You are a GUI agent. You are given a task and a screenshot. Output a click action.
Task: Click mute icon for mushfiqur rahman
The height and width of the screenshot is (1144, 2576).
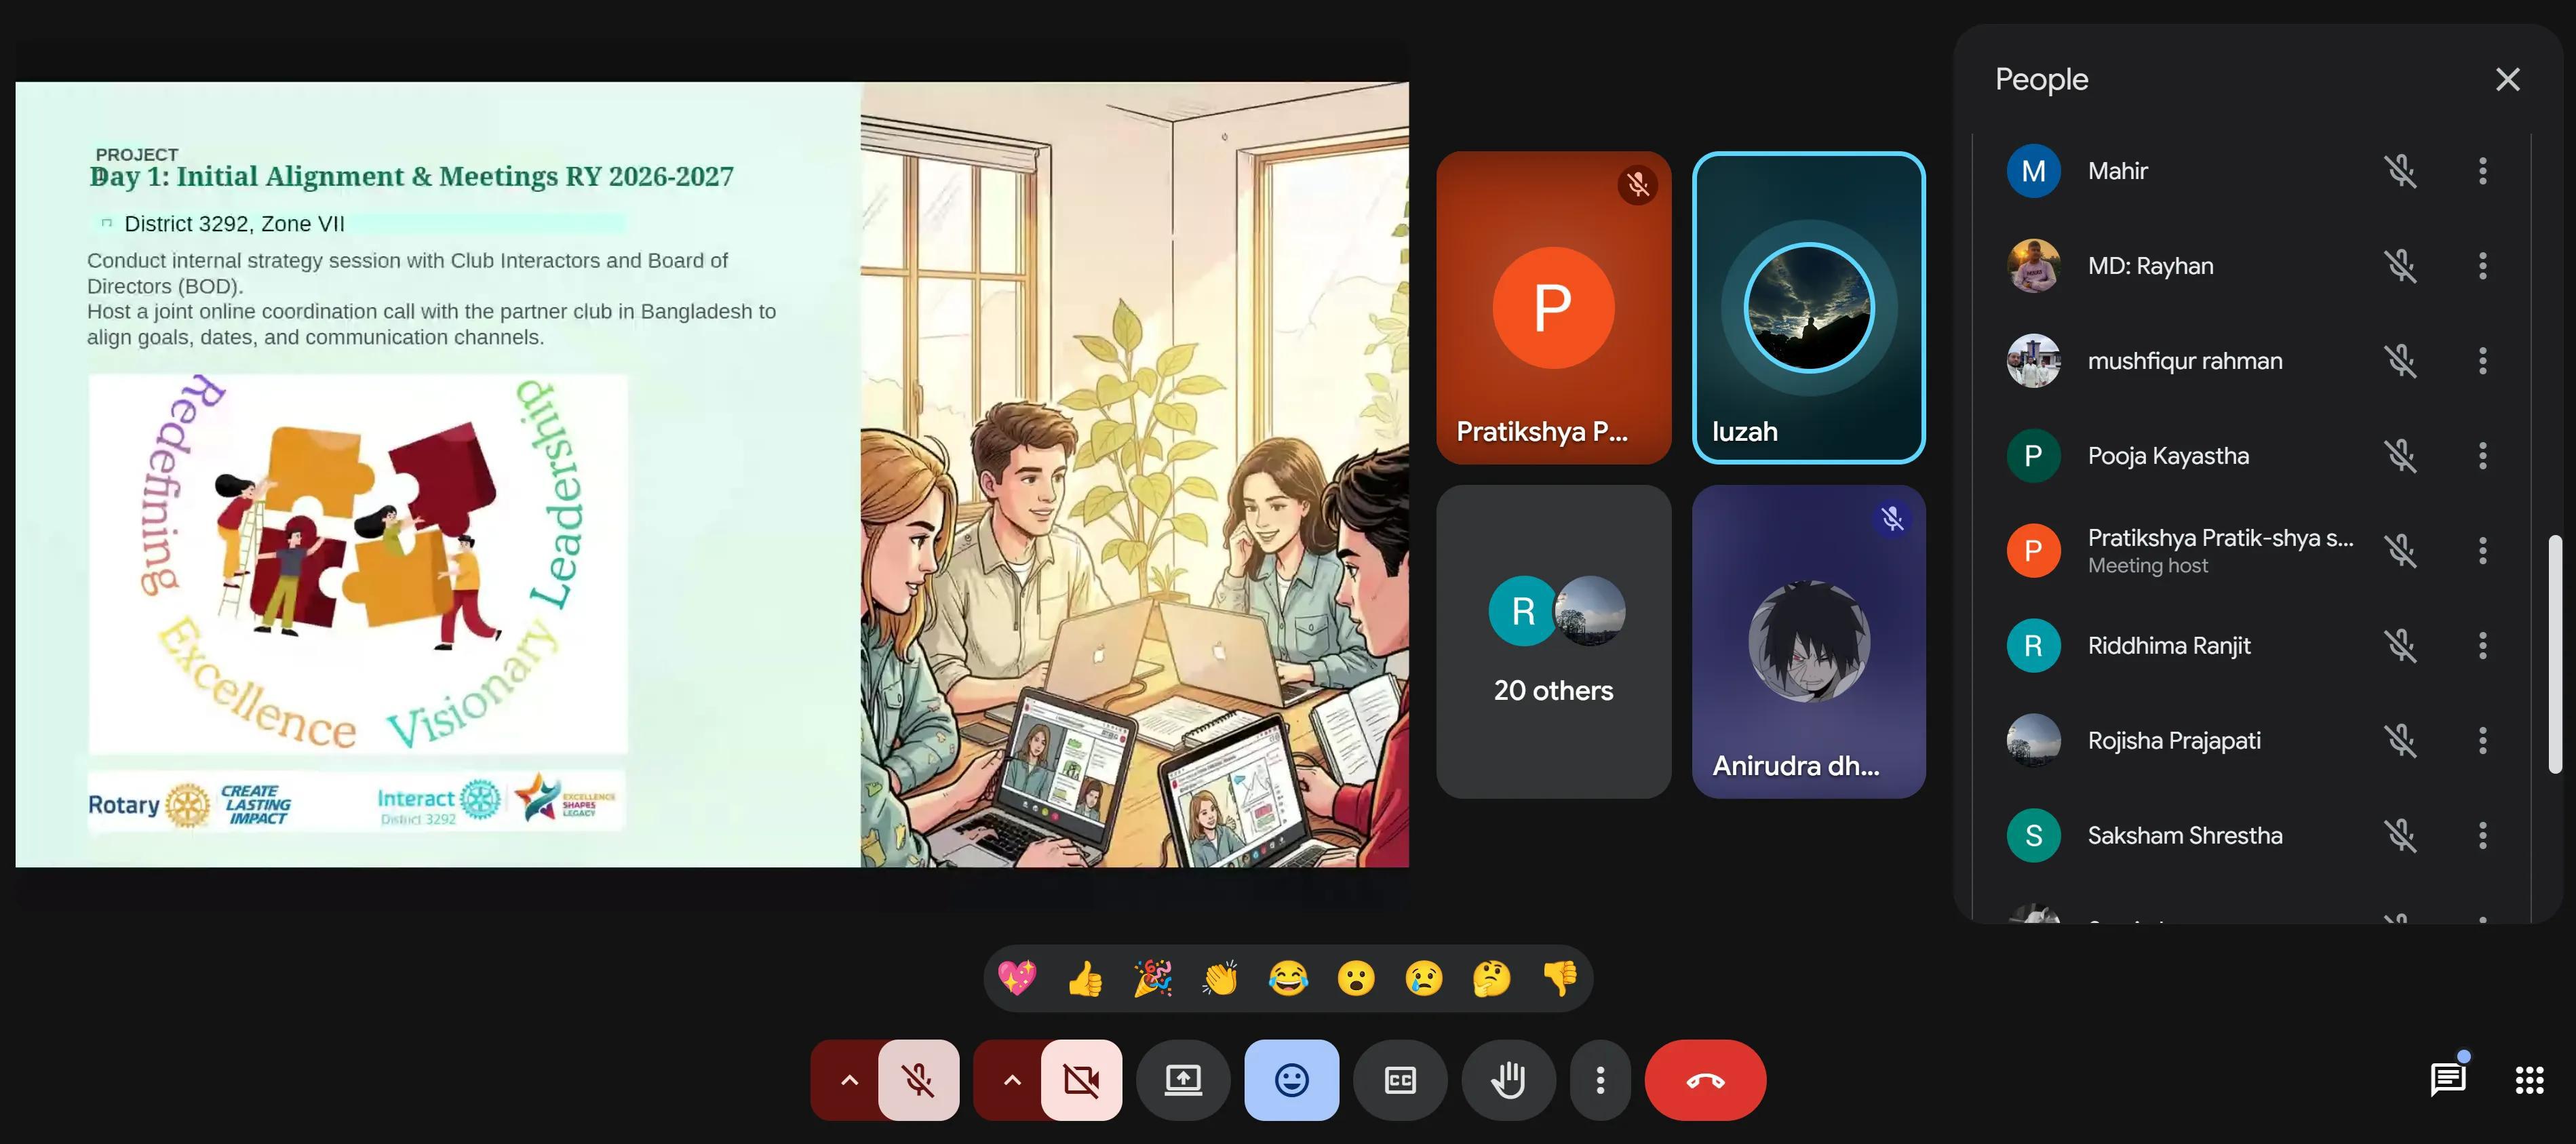pos(2400,361)
